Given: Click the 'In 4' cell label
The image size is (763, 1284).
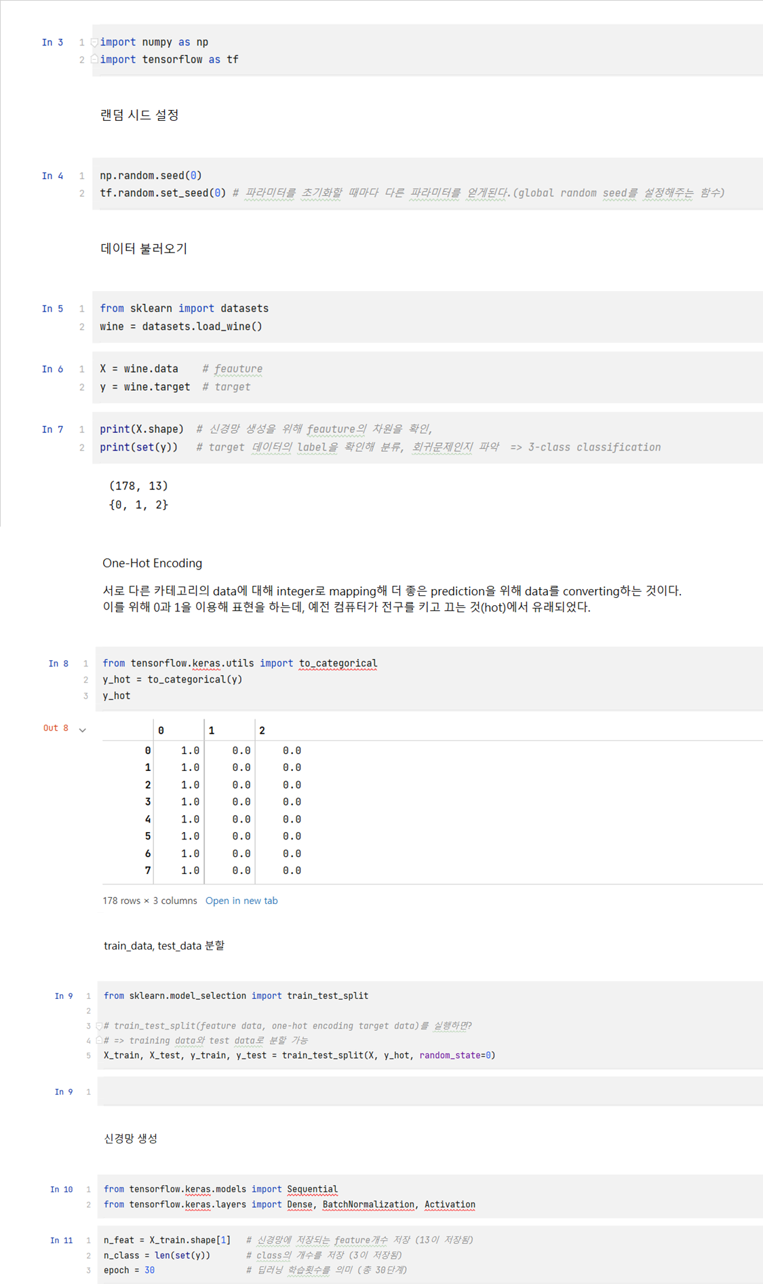Looking at the screenshot, I should (52, 176).
